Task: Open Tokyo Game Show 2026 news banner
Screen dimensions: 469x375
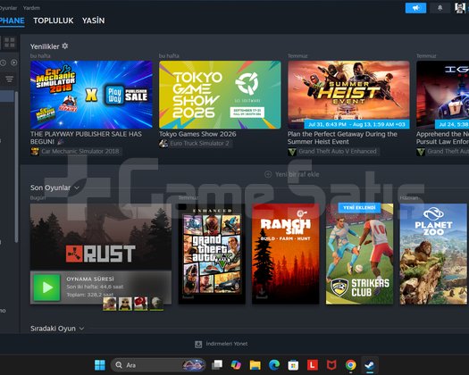Action: coord(220,95)
